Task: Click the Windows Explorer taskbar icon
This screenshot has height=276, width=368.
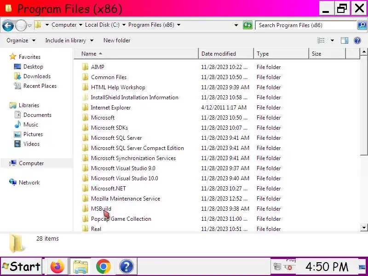Action: 80,266
